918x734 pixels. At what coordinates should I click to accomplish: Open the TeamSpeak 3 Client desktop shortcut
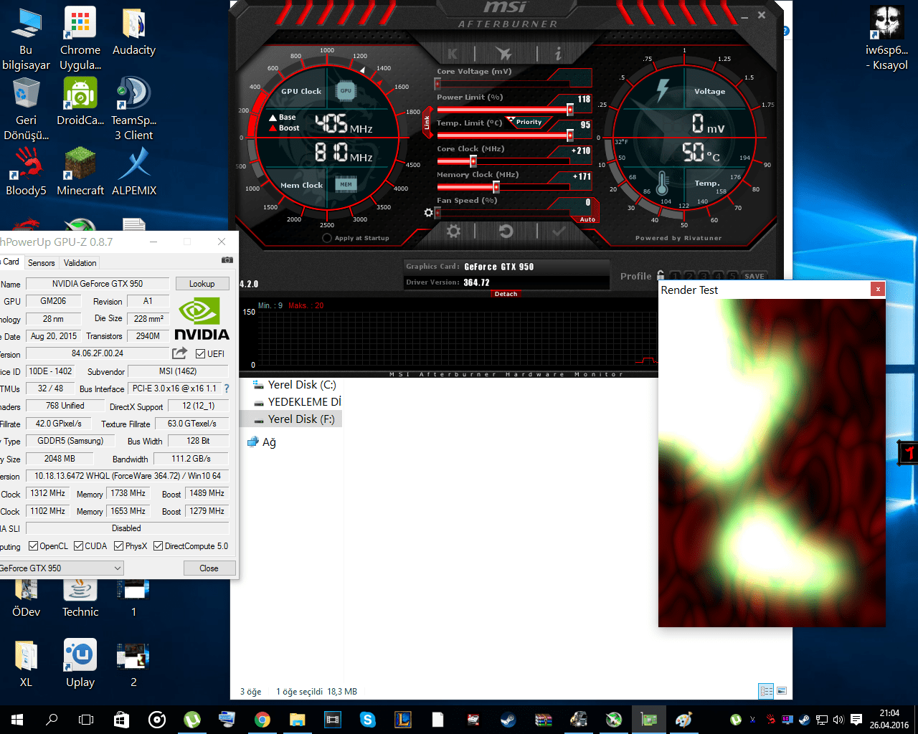(x=134, y=109)
